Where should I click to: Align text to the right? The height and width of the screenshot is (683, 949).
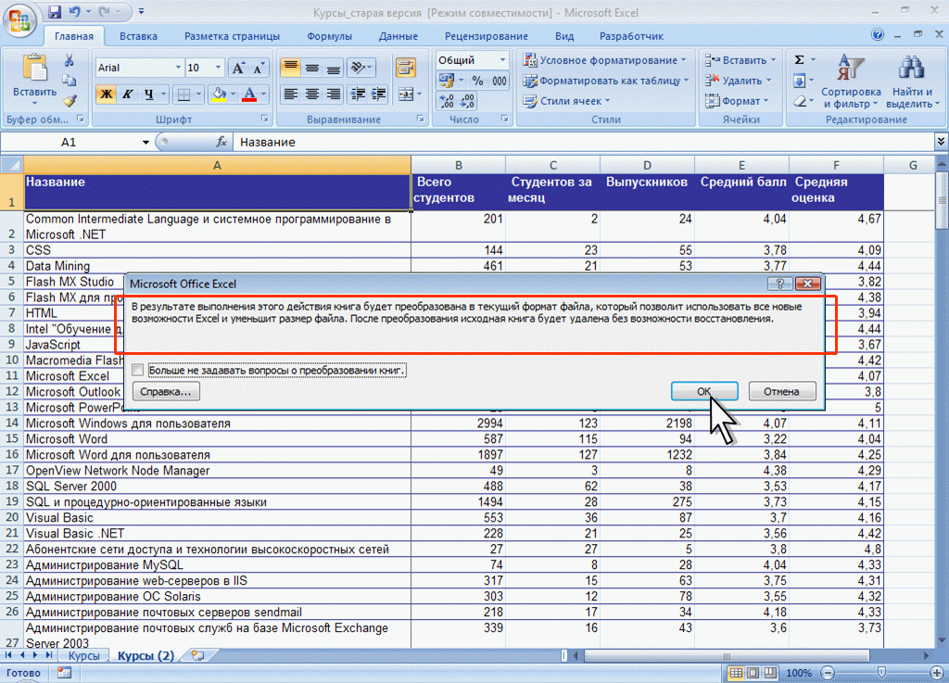[333, 94]
